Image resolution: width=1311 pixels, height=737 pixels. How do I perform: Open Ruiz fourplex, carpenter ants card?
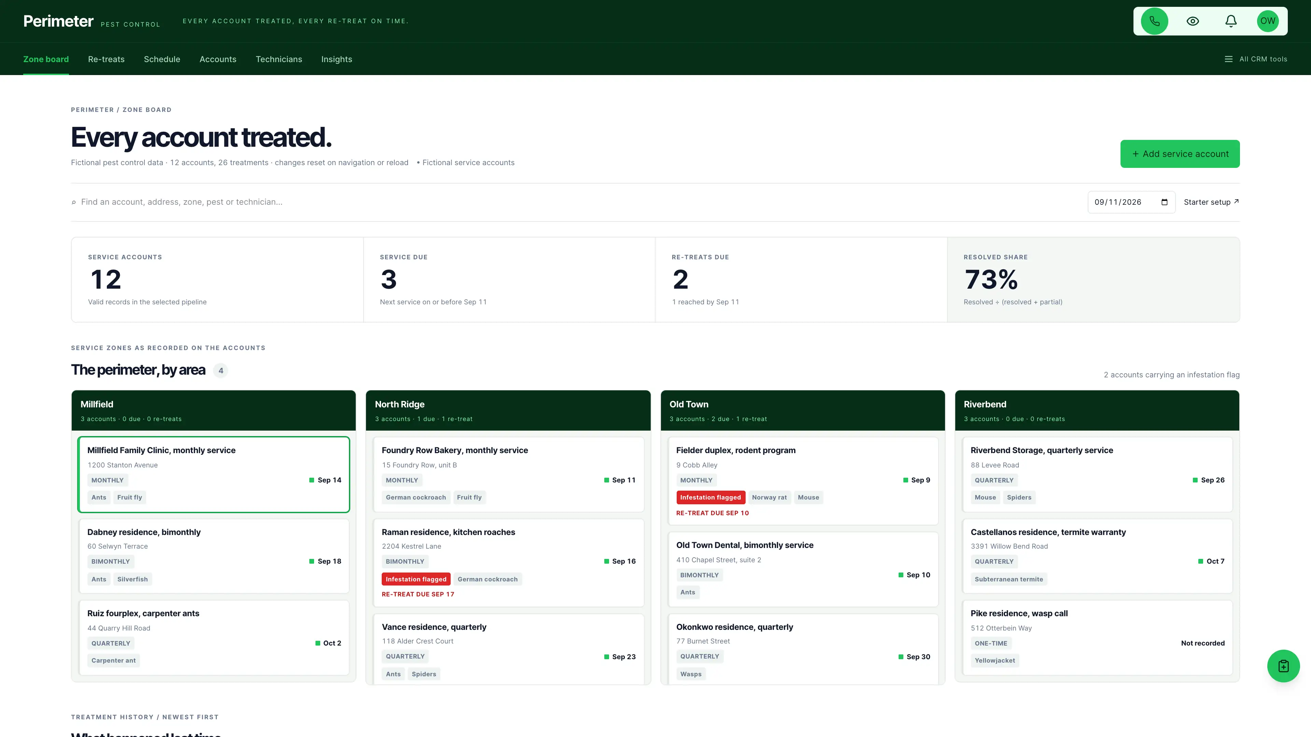[214, 637]
